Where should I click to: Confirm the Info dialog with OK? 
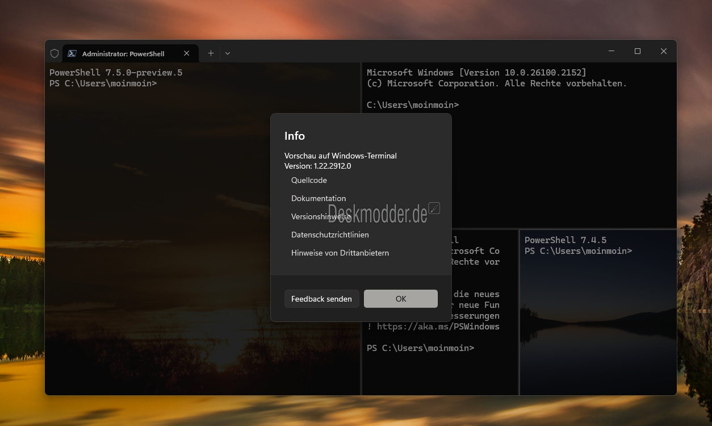(401, 299)
